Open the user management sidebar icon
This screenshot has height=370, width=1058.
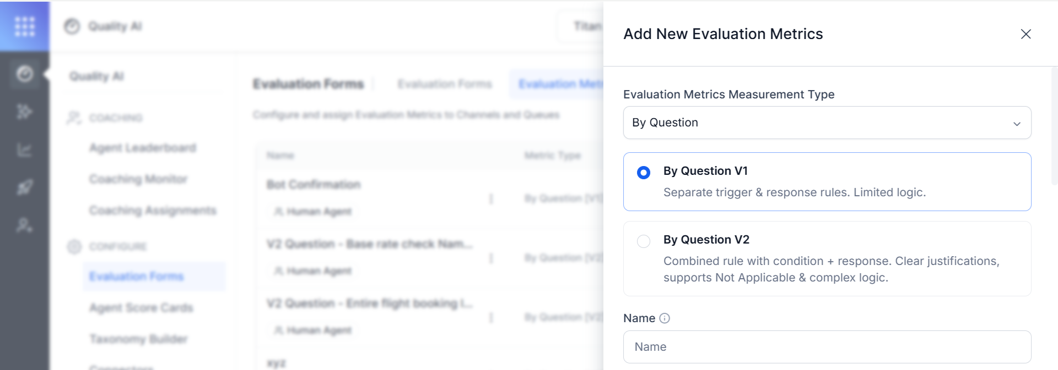coord(25,225)
